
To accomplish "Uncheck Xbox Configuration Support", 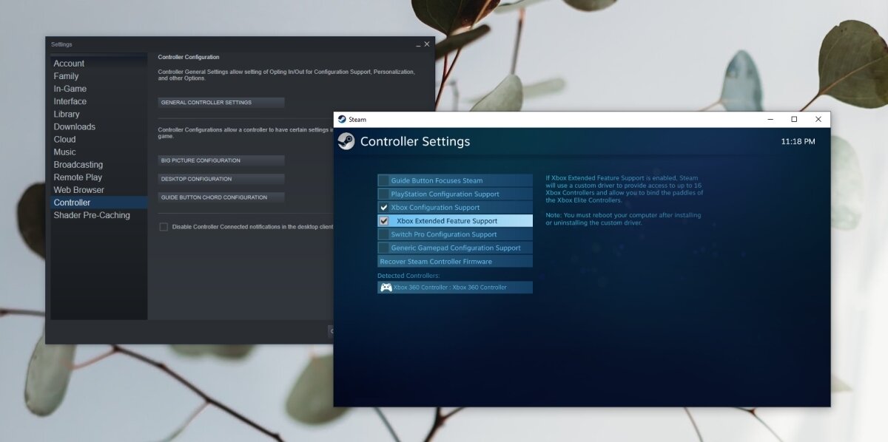I will pyautogui.click(x=383, y=208).
